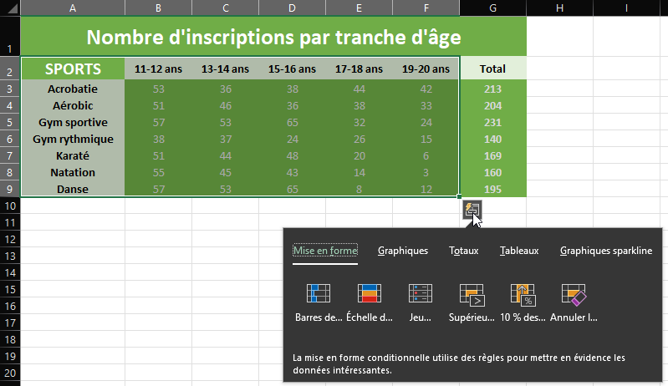The image size is (668, 386).
Task: Apply the 10 % des valeurs formatting
Action: tap(523, 301)
